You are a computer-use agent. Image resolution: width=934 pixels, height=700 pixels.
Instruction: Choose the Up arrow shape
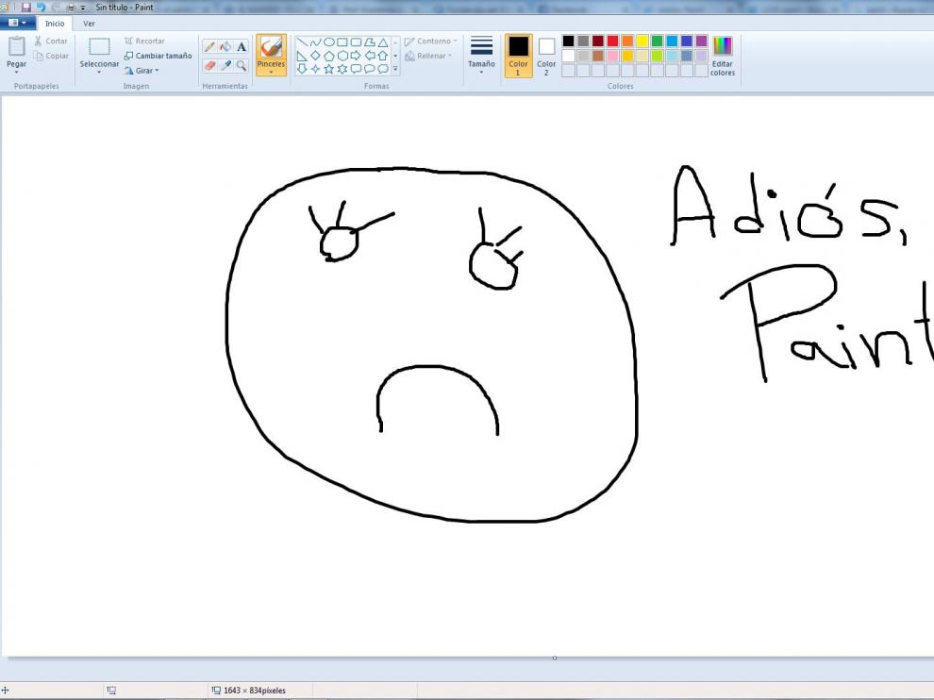[x=383, y=56]
